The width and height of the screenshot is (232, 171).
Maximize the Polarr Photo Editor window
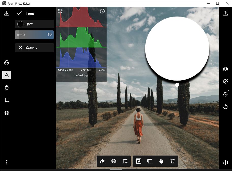[217, 3]
